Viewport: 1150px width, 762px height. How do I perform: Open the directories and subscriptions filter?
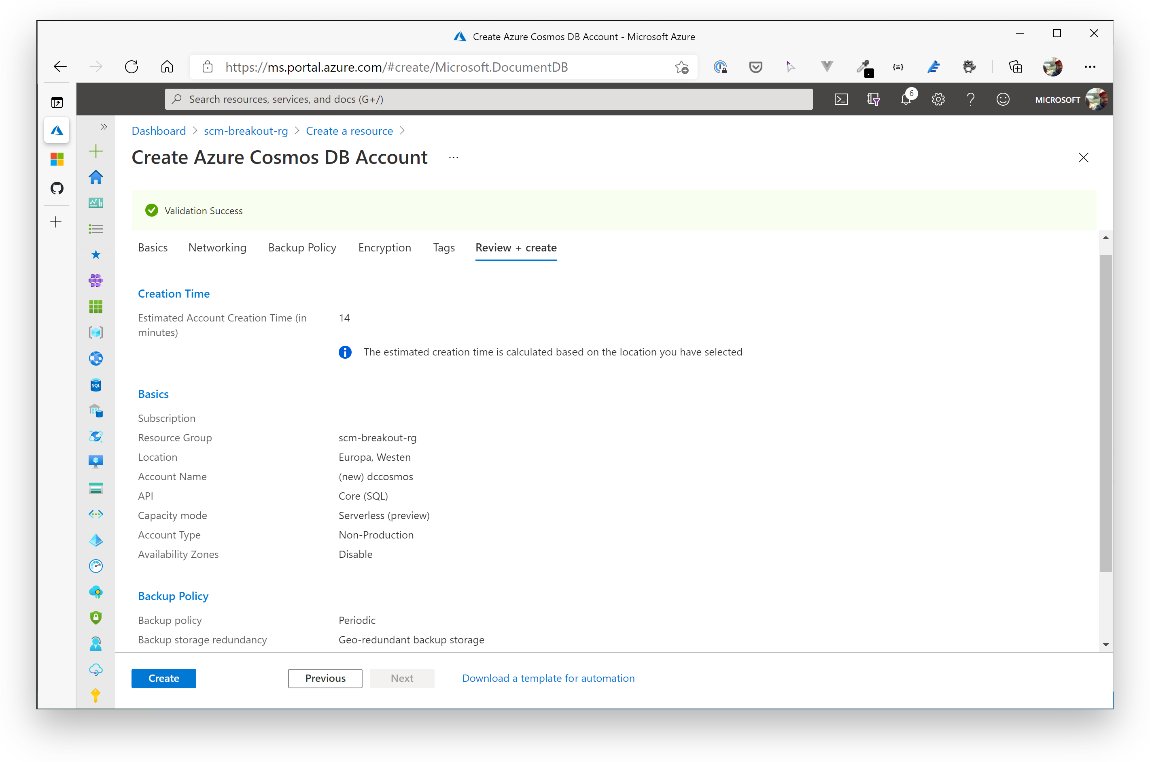pos(873,99)
